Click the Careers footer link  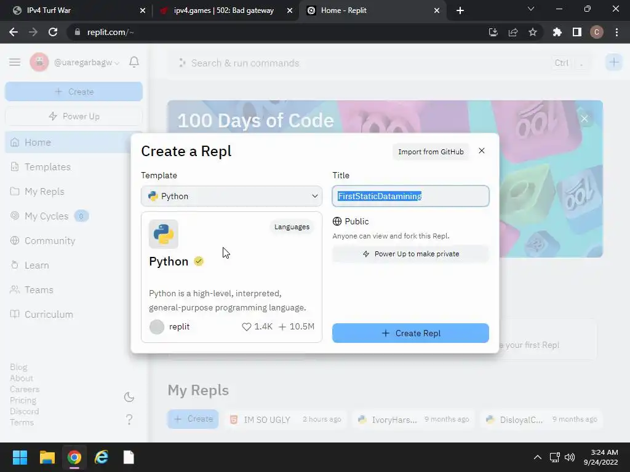(x=25, y=389)
